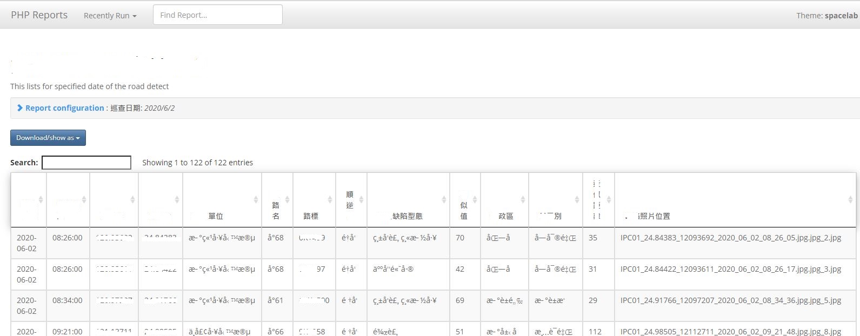This screenshot has height=336, width=860.
Task: Sort table by 路標 column
Action: 314,199
